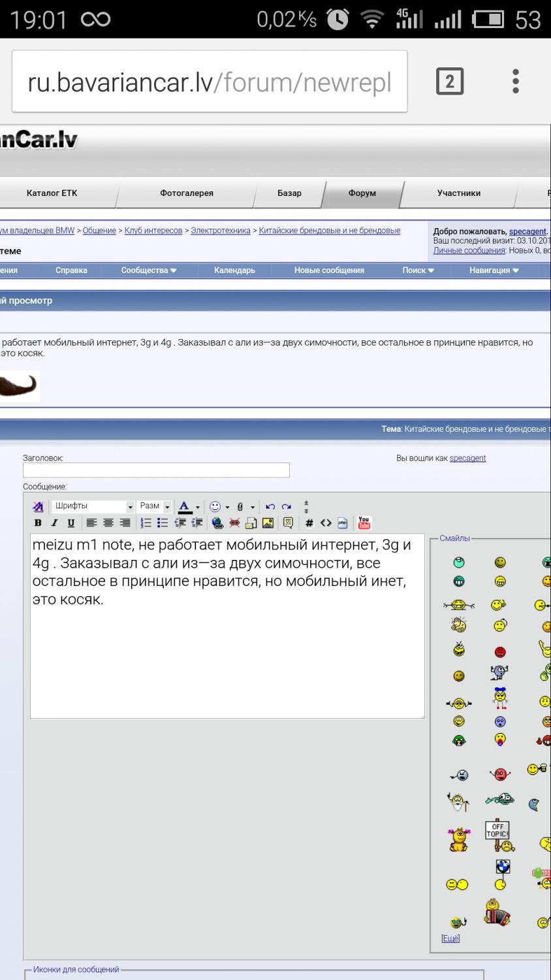The image size is (551, 980).
Task: Insert image into message
Action: (x=268, y=523)
